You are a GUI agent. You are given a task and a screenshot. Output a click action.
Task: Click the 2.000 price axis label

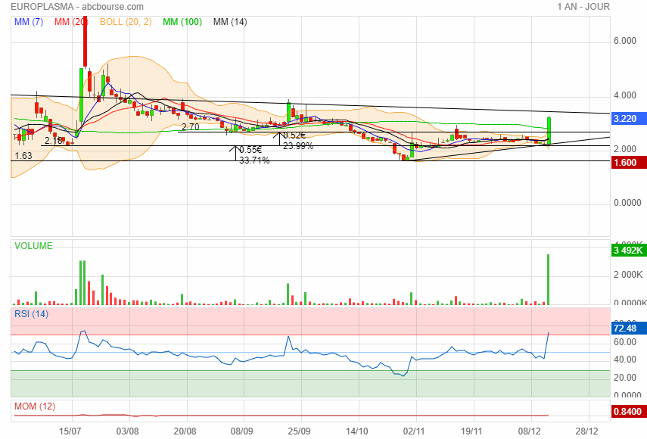[x=625, y=149]
